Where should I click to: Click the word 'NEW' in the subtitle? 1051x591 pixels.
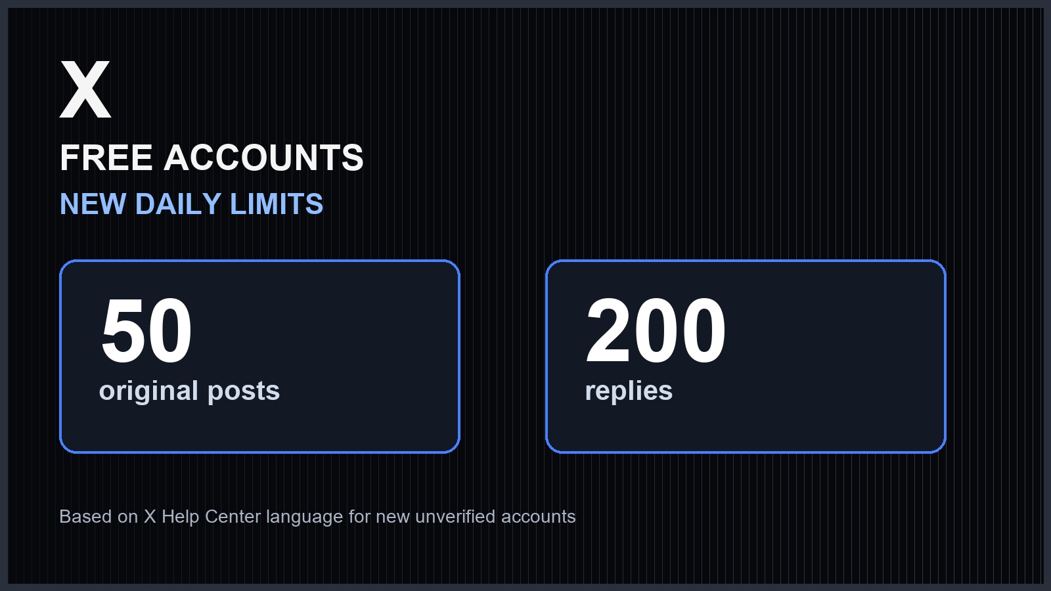click(x=93, y=204)
